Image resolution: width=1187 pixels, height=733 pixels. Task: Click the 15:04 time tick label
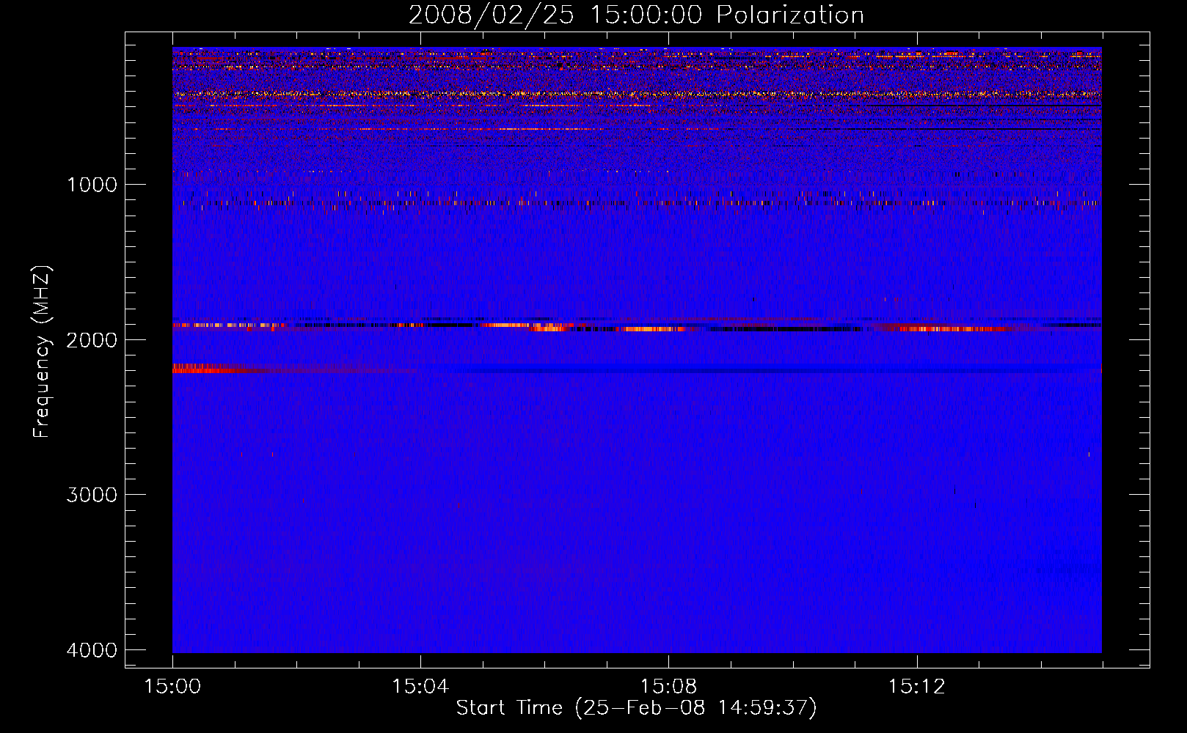420,687
